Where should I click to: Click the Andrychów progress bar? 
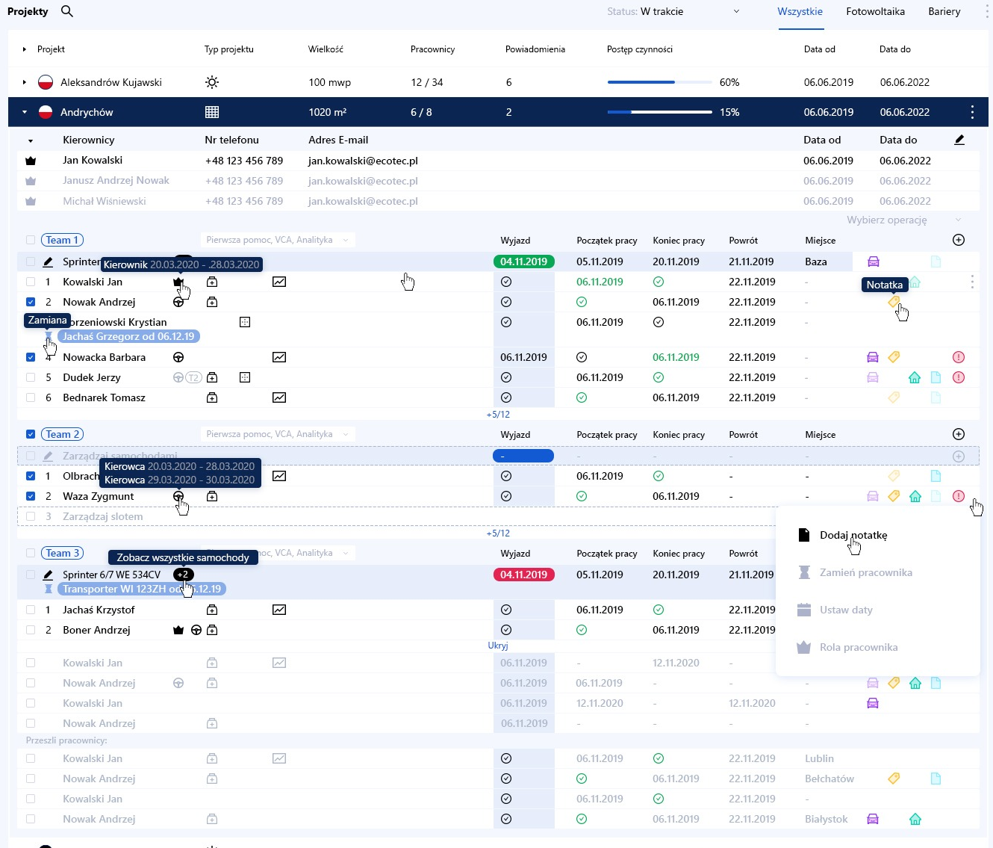coord(659,112)
